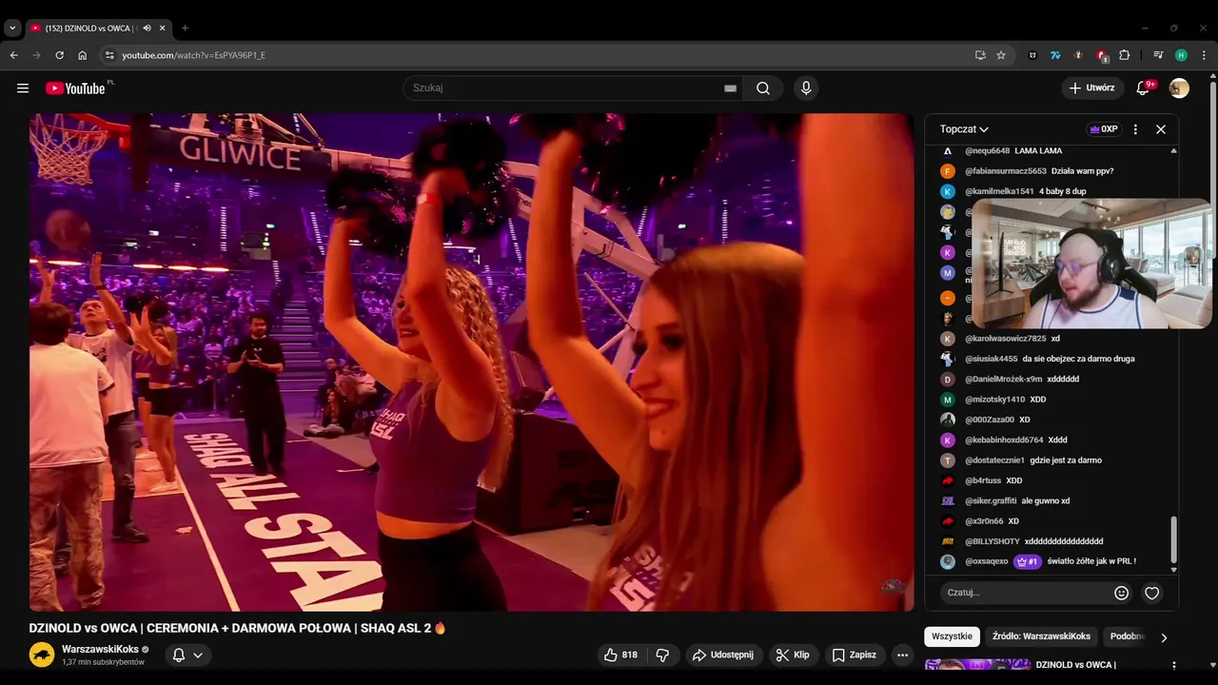Open subscription notification bell dropdown
1218x685 pixels.
[x=187, y=655]
